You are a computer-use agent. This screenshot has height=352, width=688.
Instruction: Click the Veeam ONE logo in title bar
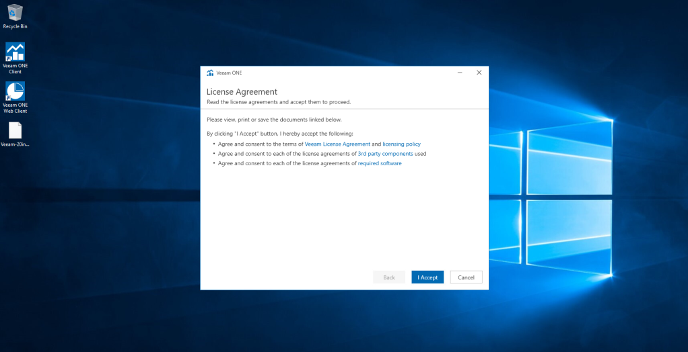[210, 73]
